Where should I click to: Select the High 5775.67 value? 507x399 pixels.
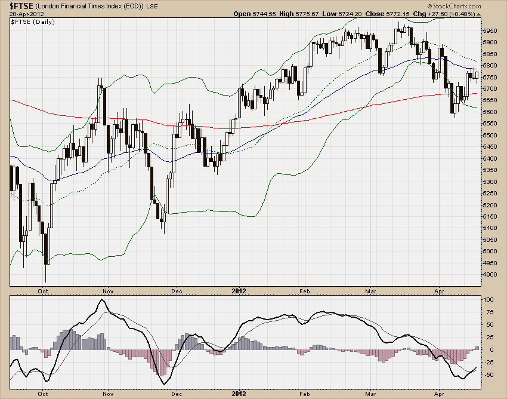(299, 14)
